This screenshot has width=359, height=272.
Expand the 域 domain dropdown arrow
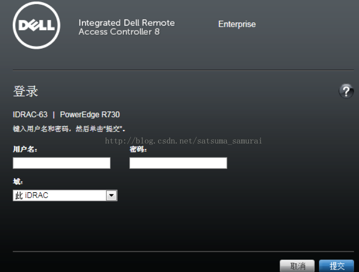[x=112, y=195]
